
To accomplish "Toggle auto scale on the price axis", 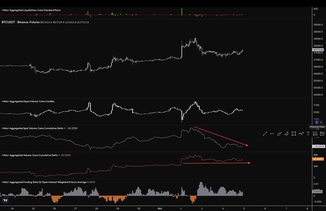I will click(x=316, y=122).
